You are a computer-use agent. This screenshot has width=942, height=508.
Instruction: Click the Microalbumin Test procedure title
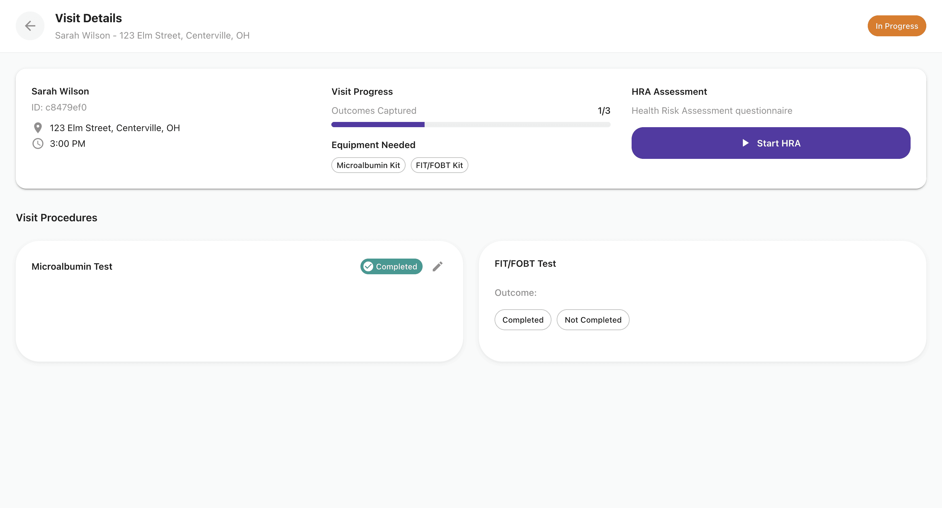tap(72, 266)
